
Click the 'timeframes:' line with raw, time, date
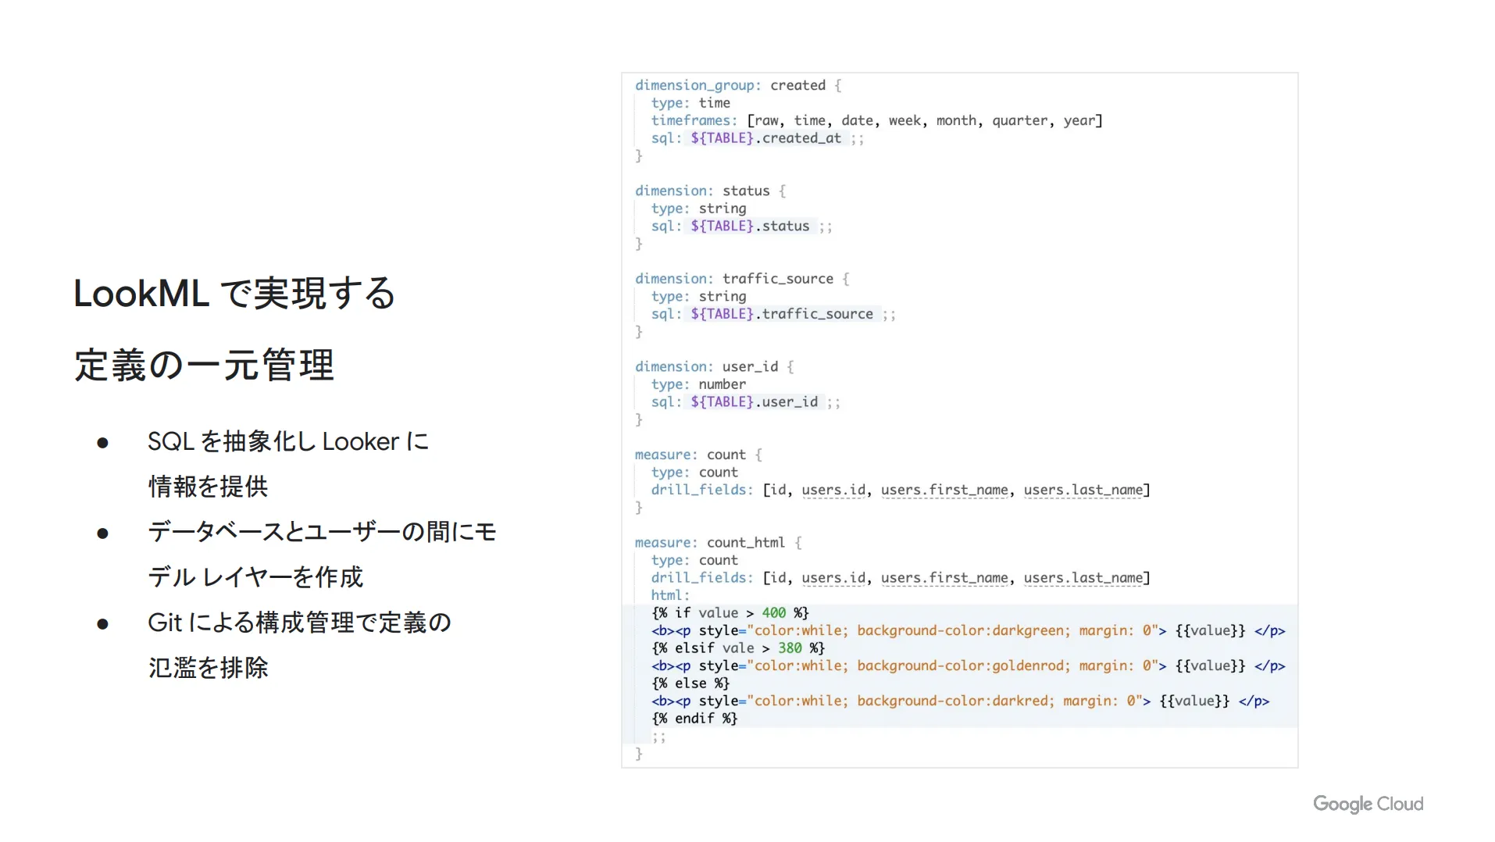pos(876,120)
